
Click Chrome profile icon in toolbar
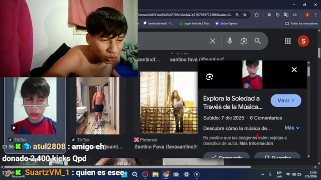307,15
